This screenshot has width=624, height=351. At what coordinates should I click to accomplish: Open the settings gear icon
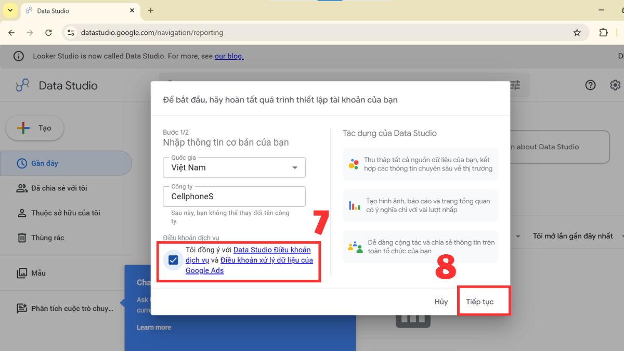click(616, 85)
